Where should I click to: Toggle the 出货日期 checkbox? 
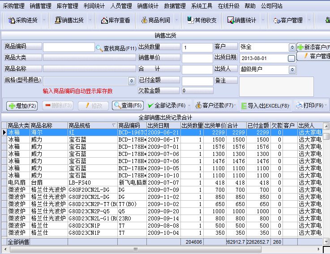(291, 58)
